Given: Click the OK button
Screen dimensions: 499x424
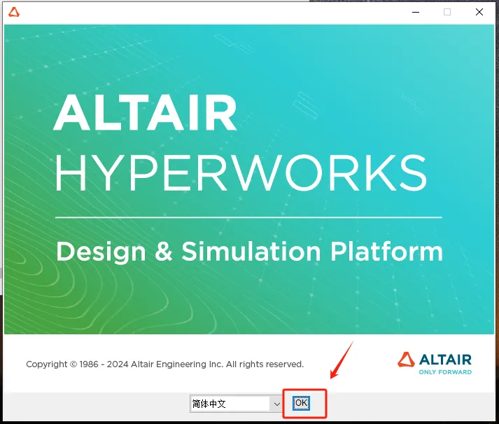Looking at the screenshot, I should 301,403.
